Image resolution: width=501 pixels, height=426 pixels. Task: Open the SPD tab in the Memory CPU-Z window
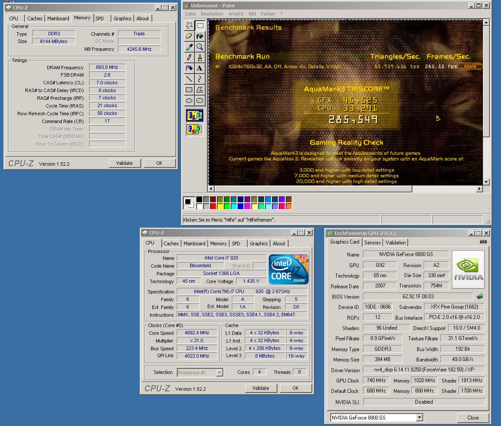(100, 19)
